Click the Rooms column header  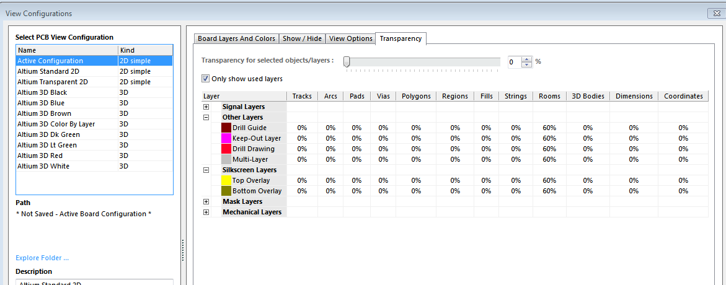click(549, 96)
